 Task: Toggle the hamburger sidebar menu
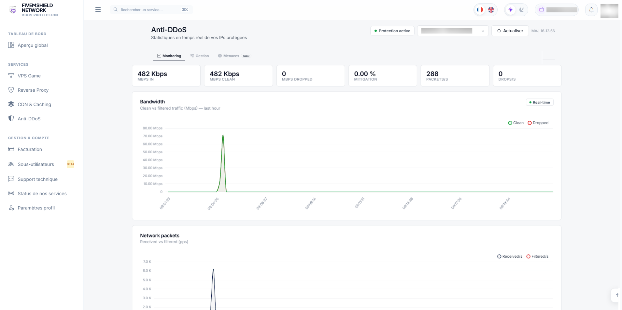98,9
